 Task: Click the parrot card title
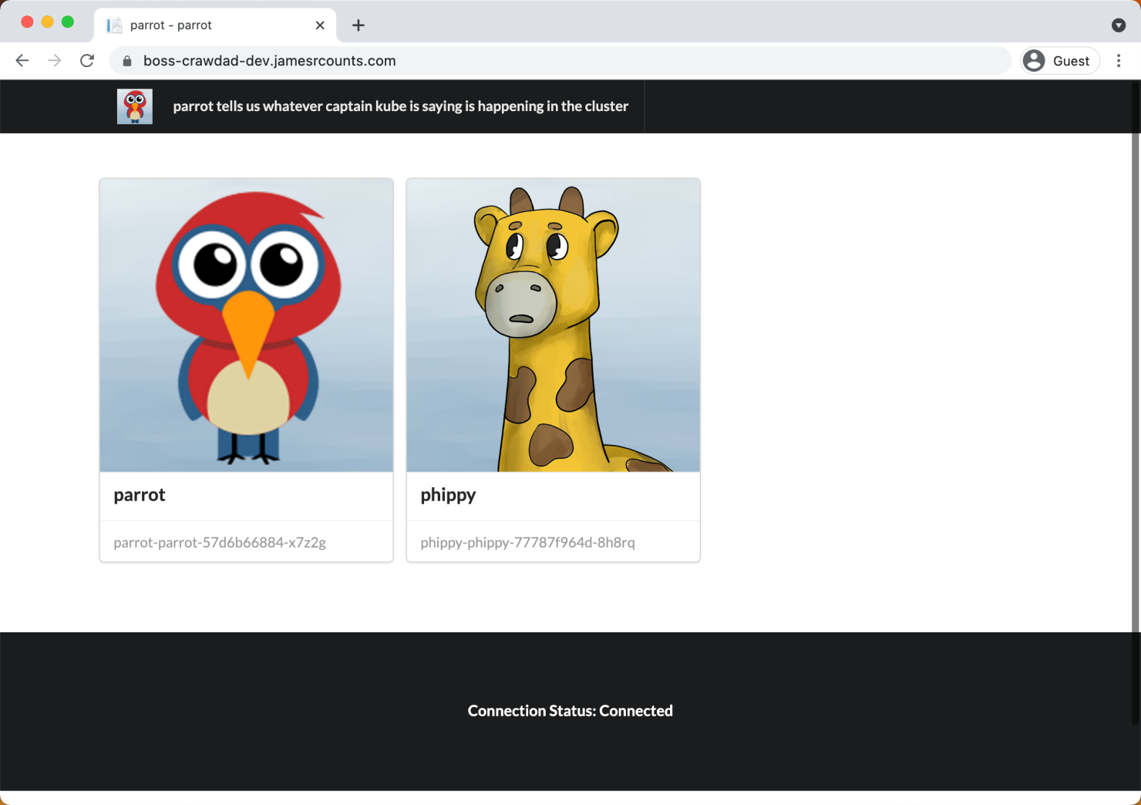pos(140,495)
